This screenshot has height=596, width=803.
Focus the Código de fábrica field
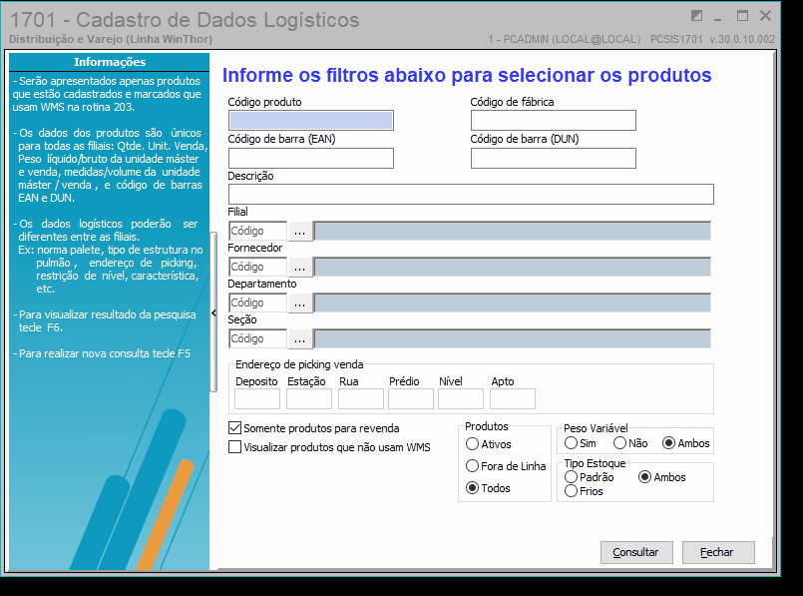pyautogui.click(x=554, y=121)
